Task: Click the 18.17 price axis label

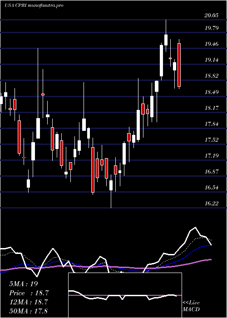Action: click(x=212, y=108)
